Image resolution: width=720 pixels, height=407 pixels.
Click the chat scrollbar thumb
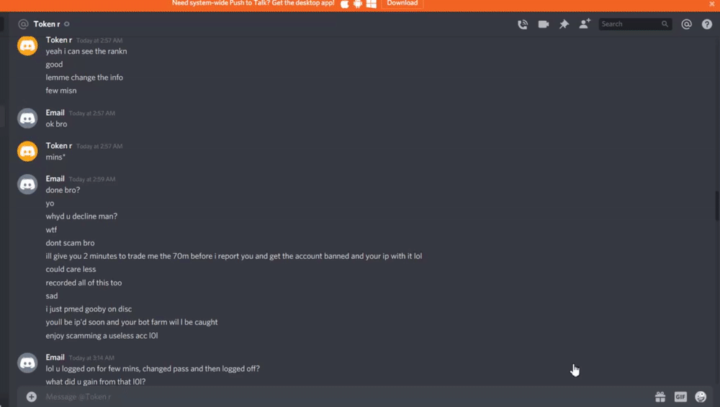[x=716, y=206]
